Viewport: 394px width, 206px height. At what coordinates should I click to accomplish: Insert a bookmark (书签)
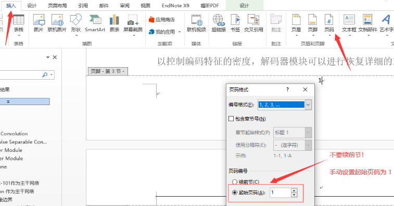coord(235,23)
